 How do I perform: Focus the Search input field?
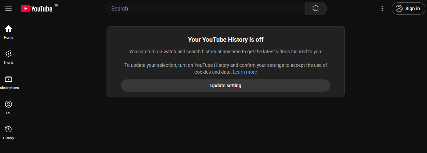[x=206, y=8]
